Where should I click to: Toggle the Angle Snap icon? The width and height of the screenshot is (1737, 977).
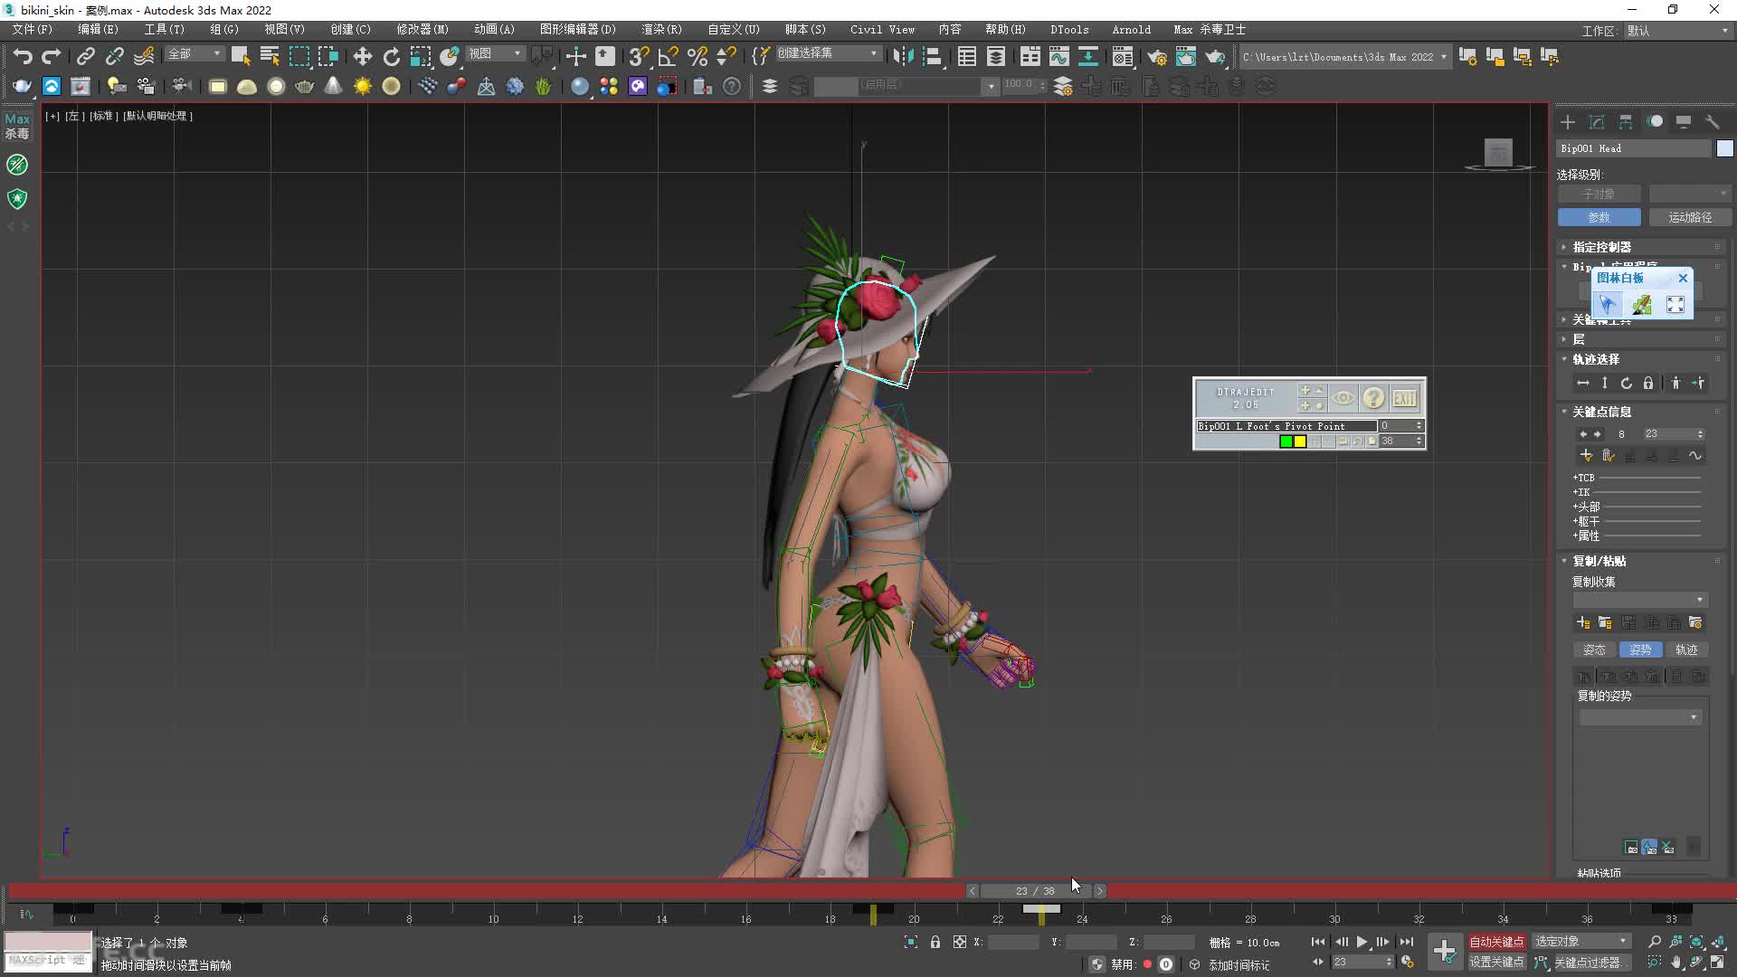(668, 57)
